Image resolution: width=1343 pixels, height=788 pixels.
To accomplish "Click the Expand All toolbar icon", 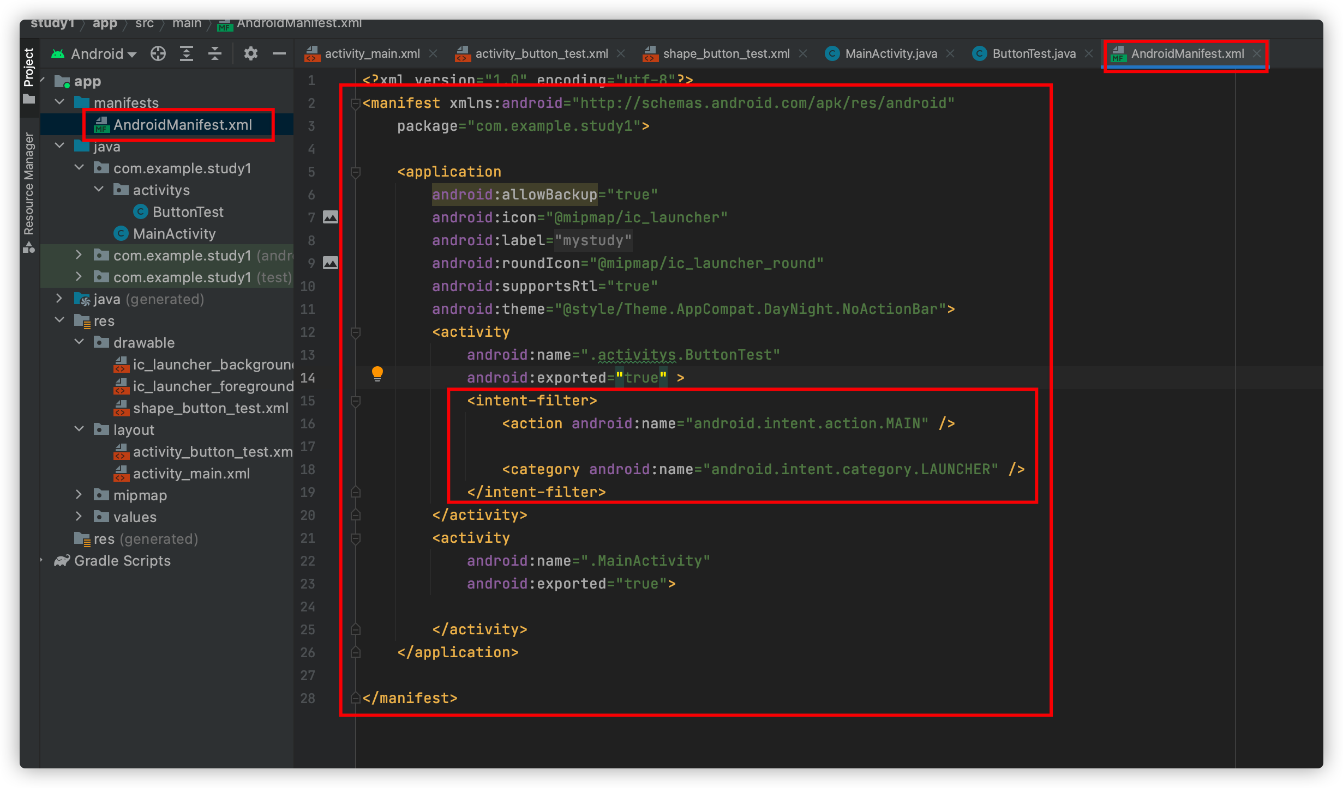I will click(x=187, y=53).
